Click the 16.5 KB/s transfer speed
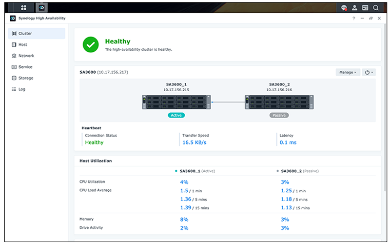The width and height of the screenshot is (390, 244). coord(195,142)
